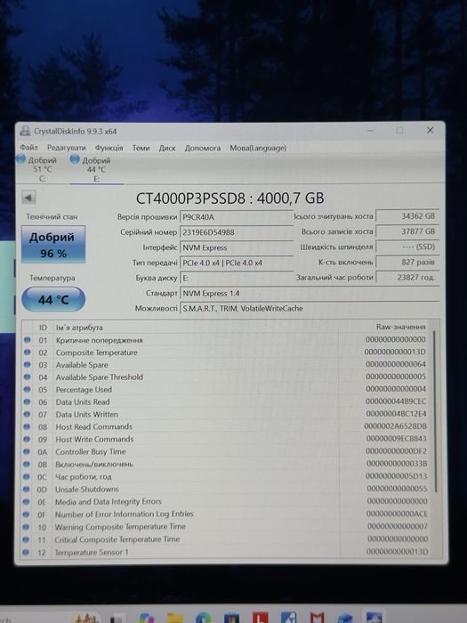This screenshot has height=623, width=467.
Task: Open the Редагувати menu
Action: (x=67, y=148)
